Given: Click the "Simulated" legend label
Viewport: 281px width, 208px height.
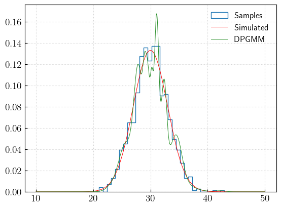Looking at the screenshot, I should tap(251, 27).
